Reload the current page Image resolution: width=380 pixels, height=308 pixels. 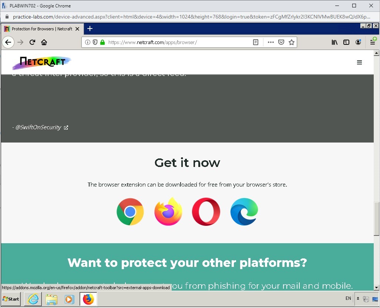click(x=32, y=42)
